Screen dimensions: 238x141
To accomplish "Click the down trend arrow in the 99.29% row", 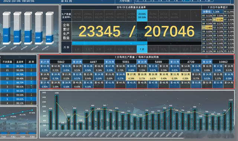I will coord(31,70).
